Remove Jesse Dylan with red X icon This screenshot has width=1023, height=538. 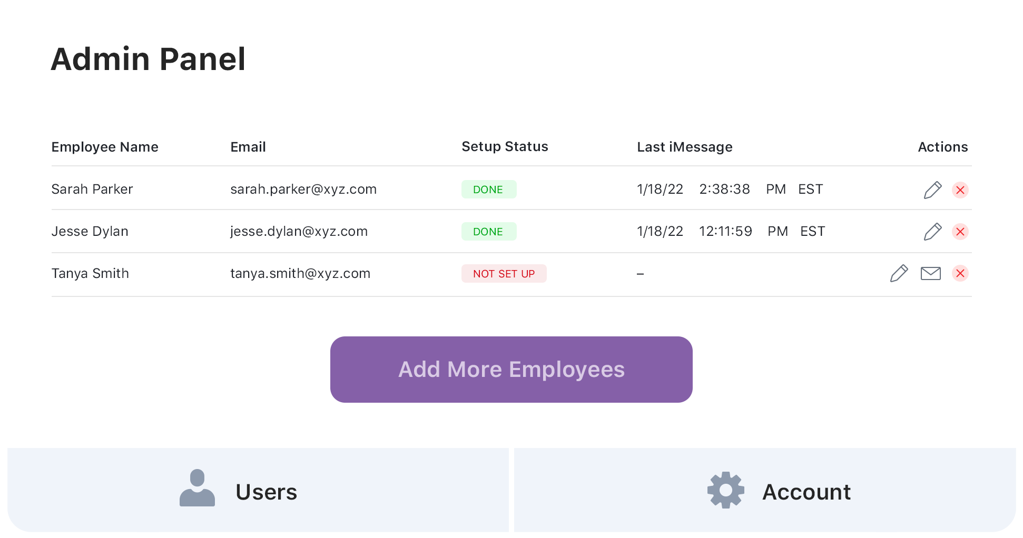click(960, 232)
